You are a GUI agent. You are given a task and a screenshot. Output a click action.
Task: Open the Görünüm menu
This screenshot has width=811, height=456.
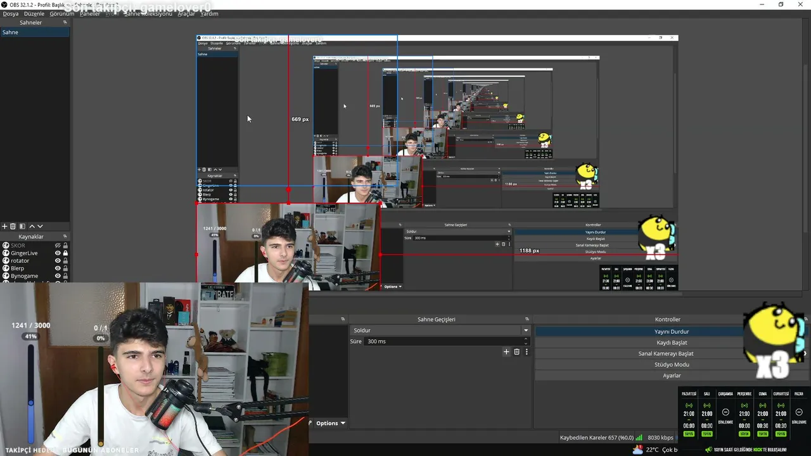(62, 13)
